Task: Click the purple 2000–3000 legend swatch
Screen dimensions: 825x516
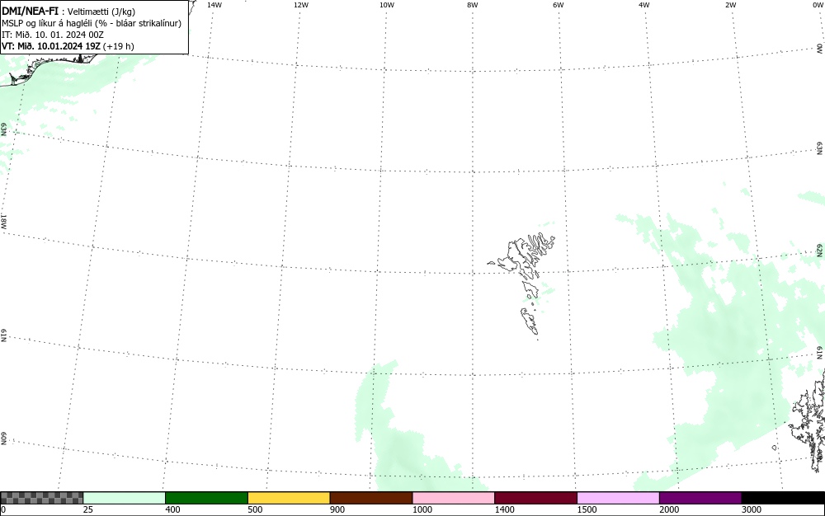Action: coord(700,498)
